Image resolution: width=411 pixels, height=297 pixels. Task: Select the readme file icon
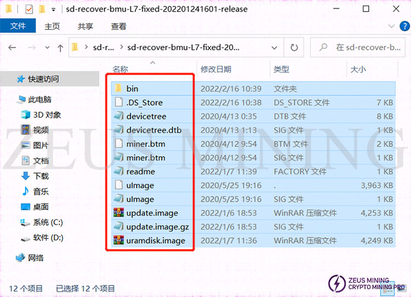[x=119, y=172]
